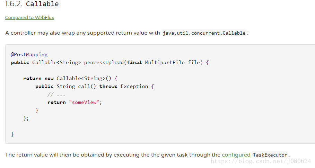Click the TaskExecutor inline code word
This screenshot has width=315, height=168.
click(x=270, y=155)
